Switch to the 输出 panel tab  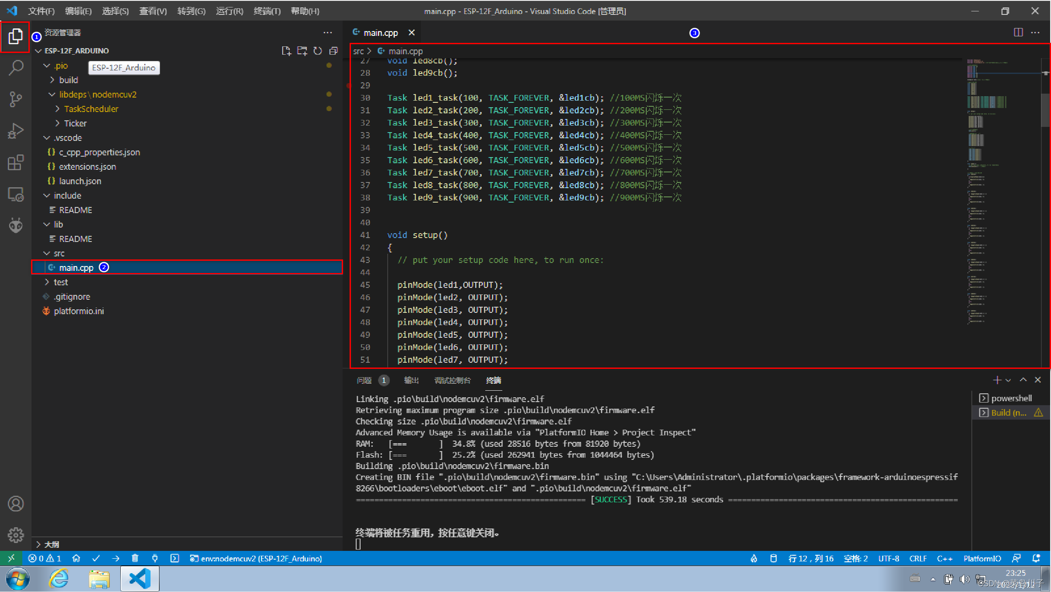(411, 380)
